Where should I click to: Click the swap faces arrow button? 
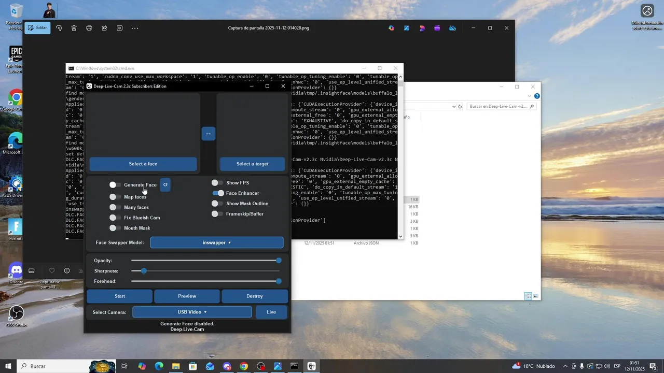point(208,134)
